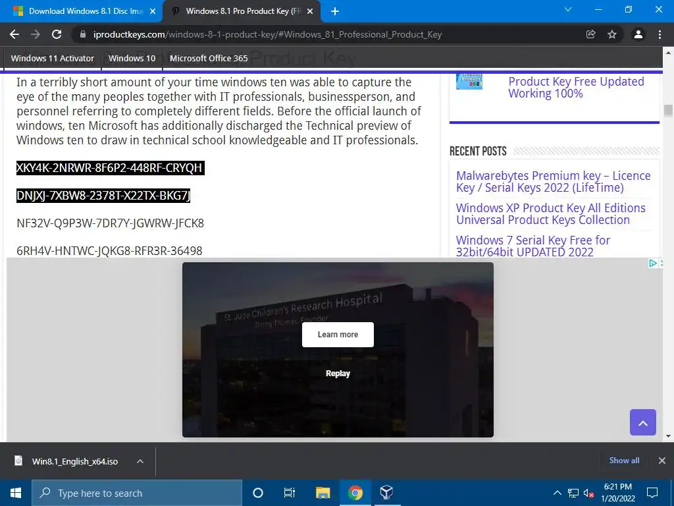Click product key XKY4K-2NRWR-8F6P2-448RF-CRYQH
674x506 pixels.
pos(110,168)
